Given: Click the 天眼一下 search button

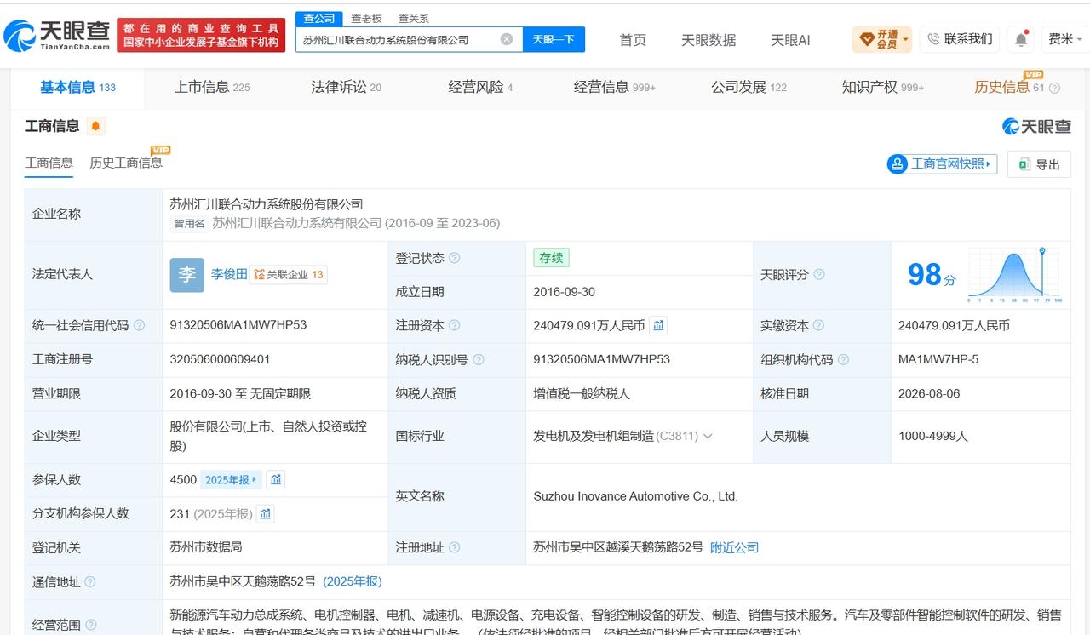Looking at the screenshot, I should [x=554, y=39].
